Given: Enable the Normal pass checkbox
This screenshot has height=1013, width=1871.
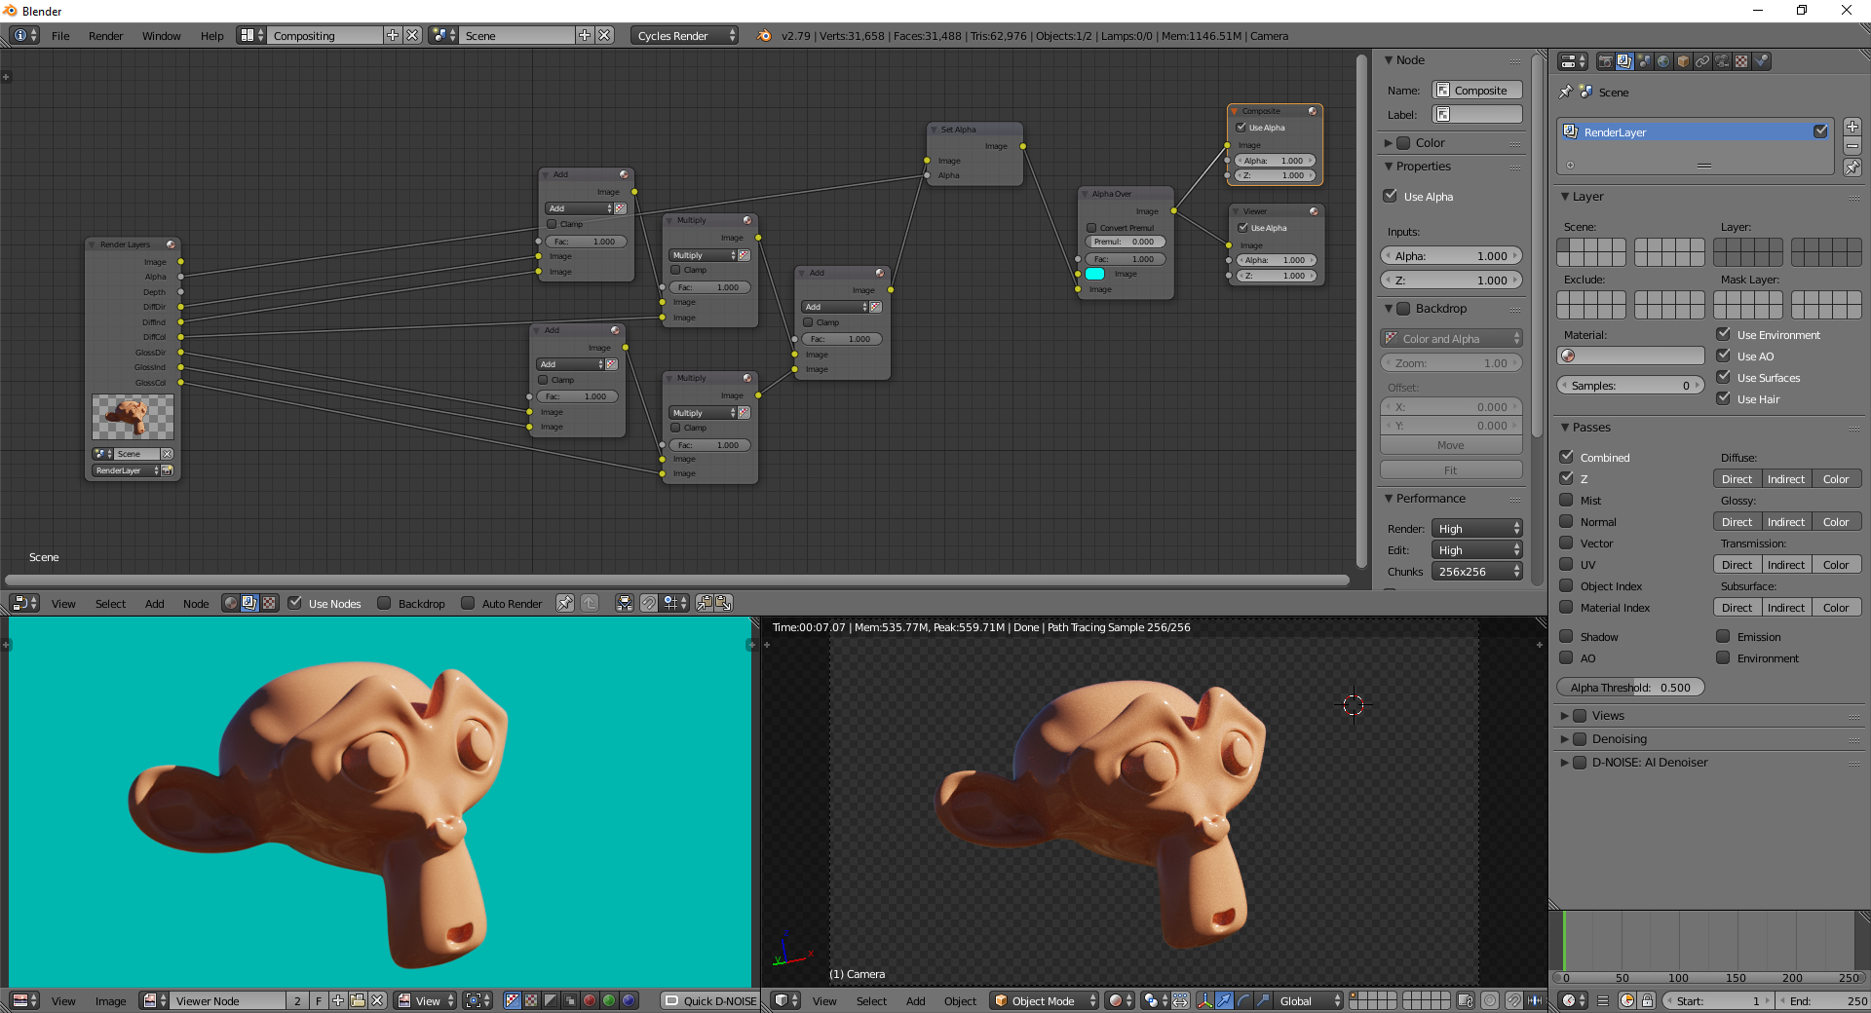Looking at the screenshot, I should [x=1567, y=521].
